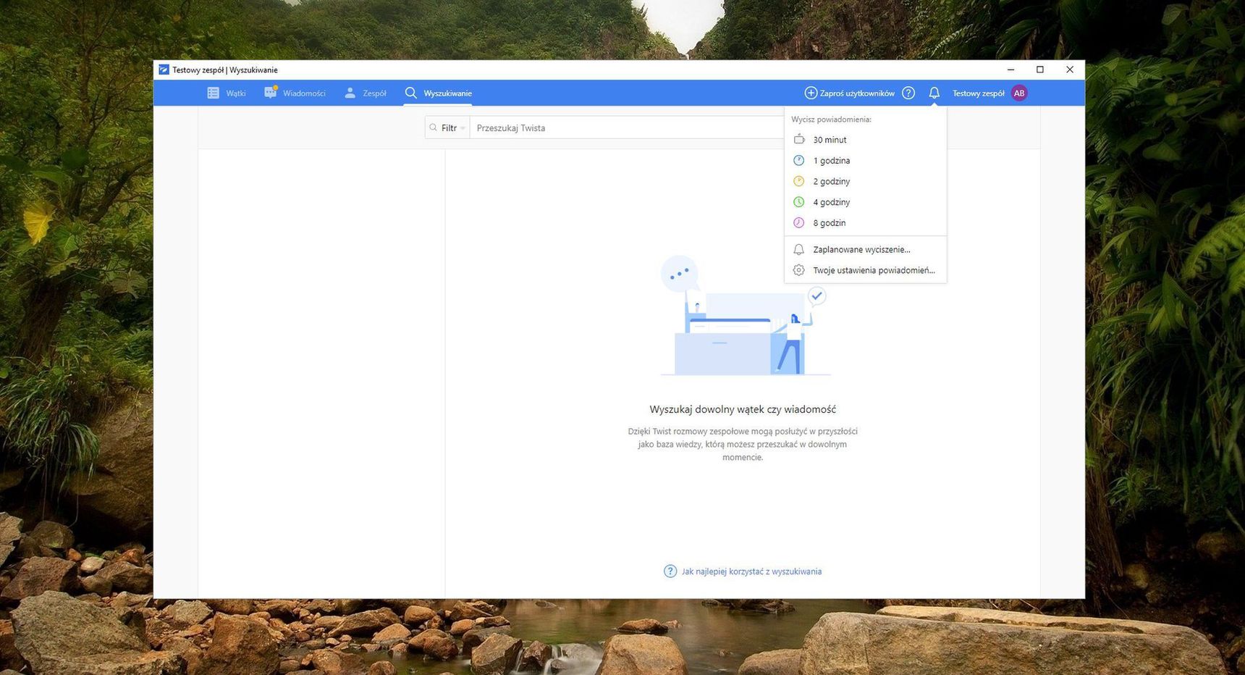Open Testowy zespół team menu

pyautogui.click(x=979, y=93)
